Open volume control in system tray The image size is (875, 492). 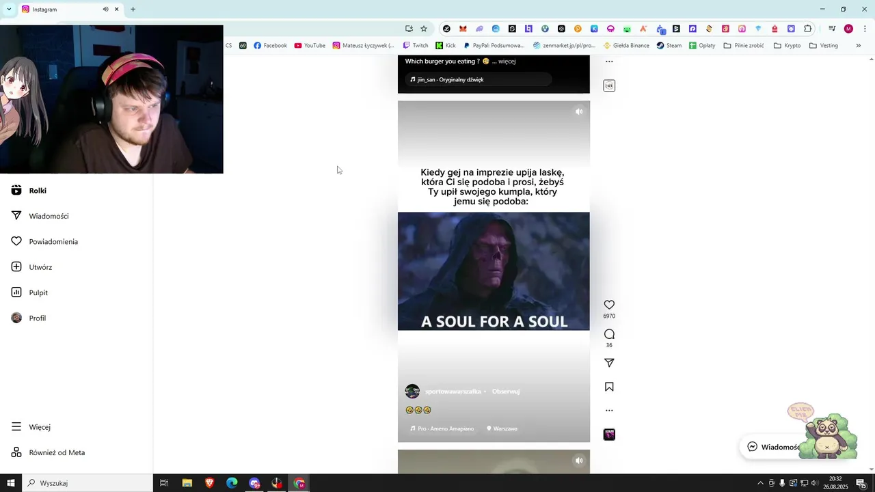coord(815,483)
